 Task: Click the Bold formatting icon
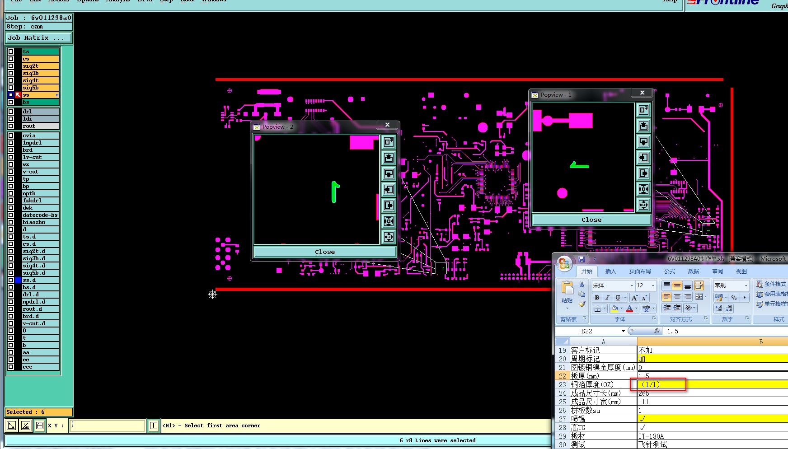597,298
